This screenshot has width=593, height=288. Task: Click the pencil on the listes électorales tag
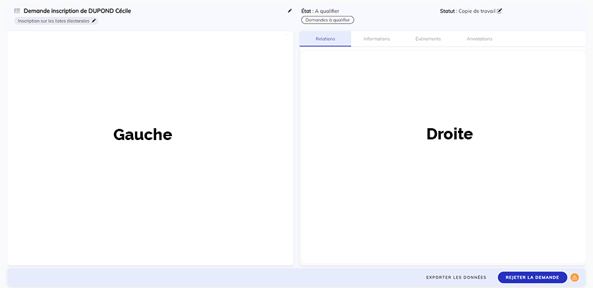(94, 21)
